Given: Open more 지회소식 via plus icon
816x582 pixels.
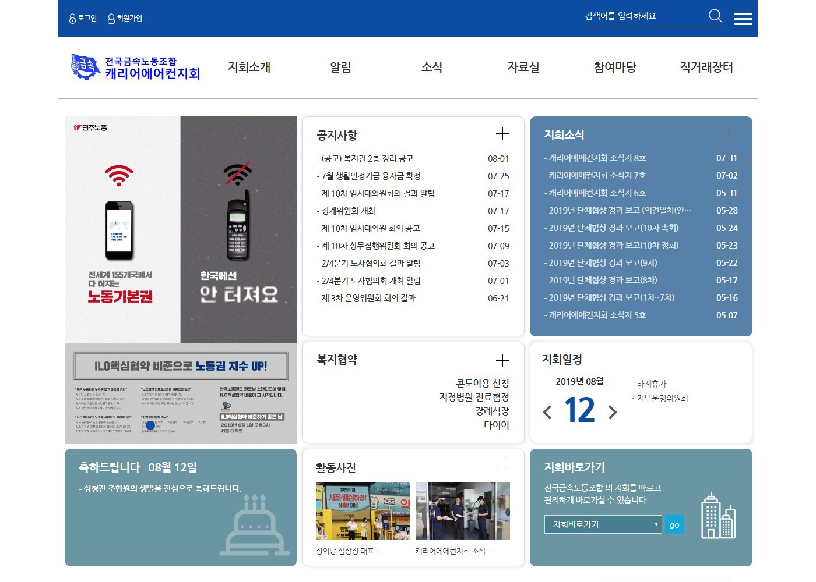Looking at the screenshot, I should point(731,133).
